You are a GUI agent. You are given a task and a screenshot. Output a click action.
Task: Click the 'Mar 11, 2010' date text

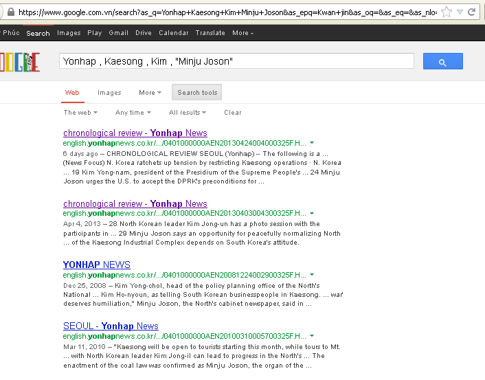[x=84, y=346]
